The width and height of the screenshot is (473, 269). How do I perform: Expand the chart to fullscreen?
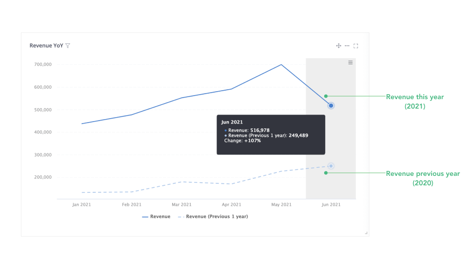pyautogui.click(x=356, y=46)
